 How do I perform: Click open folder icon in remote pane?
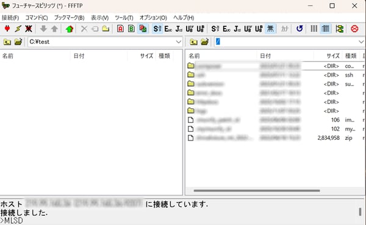[204, 42]
